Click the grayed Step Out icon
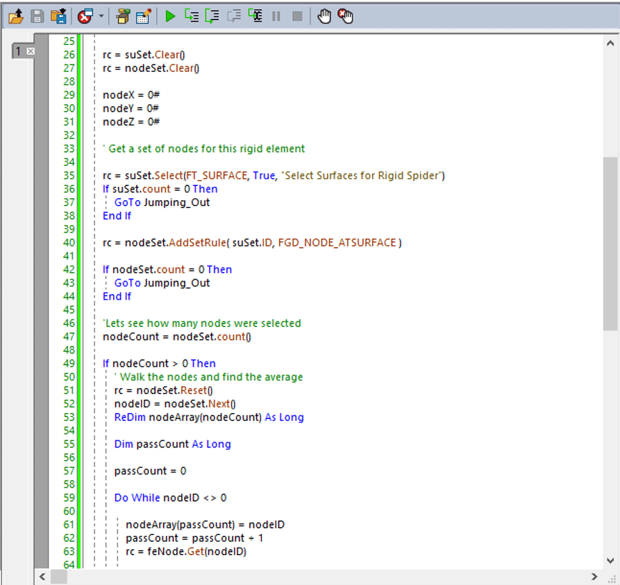This screenshot has height=585, width=620. coord(234,16)
